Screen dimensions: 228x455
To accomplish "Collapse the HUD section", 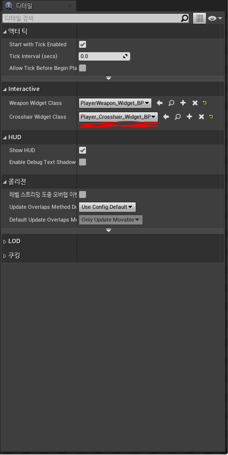I will click(x=4, y=137).
